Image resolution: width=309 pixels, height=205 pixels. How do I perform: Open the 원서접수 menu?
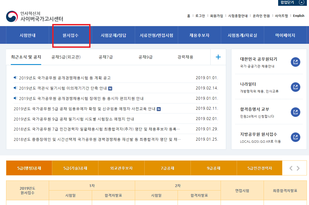pyautogui.click(x=70, y=35)
